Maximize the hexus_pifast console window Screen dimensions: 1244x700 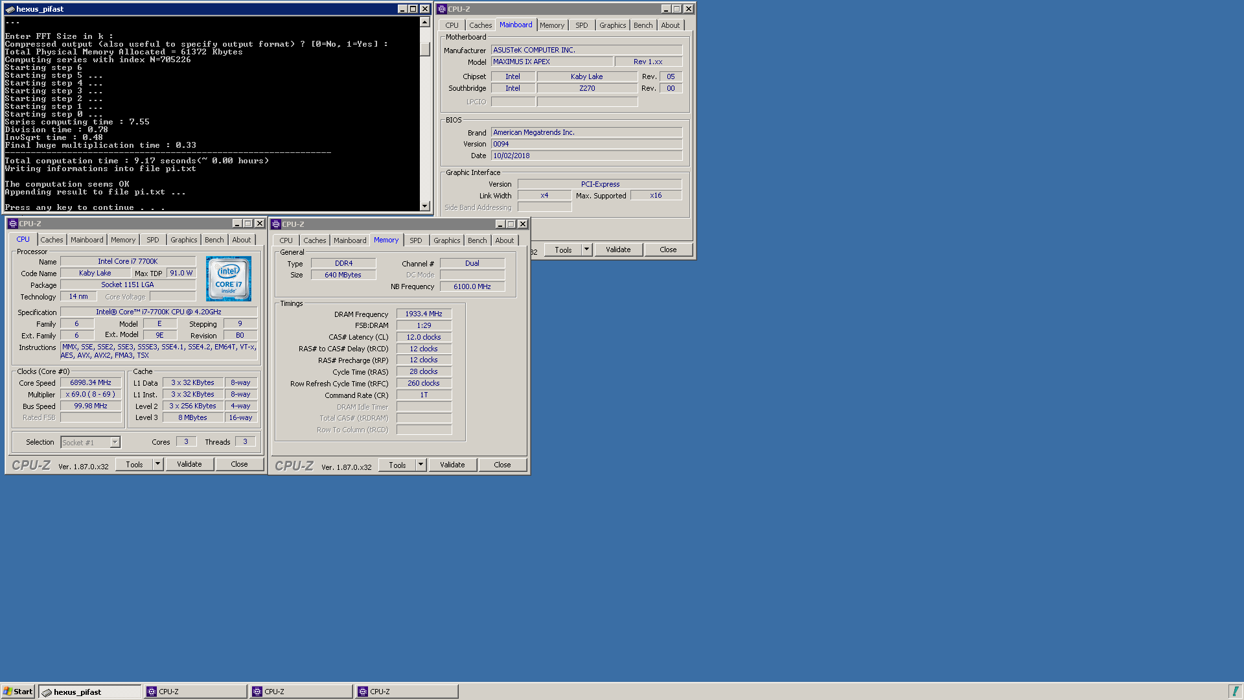413,9
